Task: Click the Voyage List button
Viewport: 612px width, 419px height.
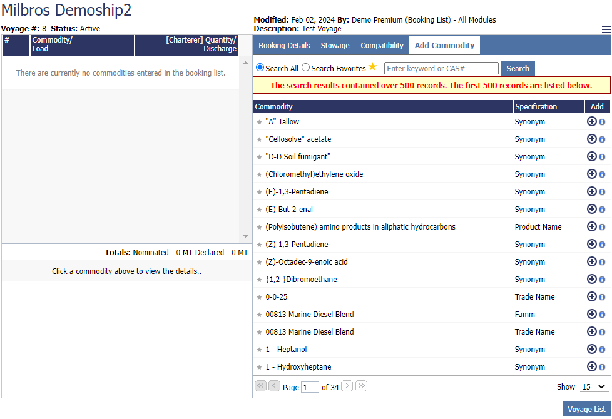Action: (586, 409)
